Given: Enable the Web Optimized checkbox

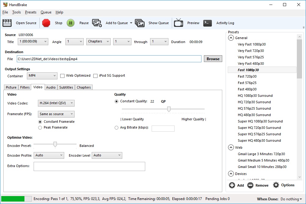Looking at the screenshot, I should (62, 76).
